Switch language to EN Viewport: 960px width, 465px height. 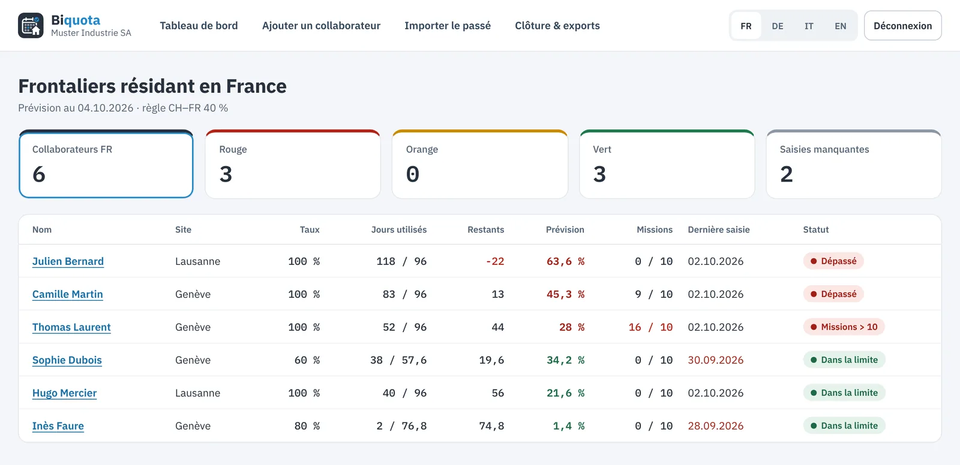click(840, 26)
